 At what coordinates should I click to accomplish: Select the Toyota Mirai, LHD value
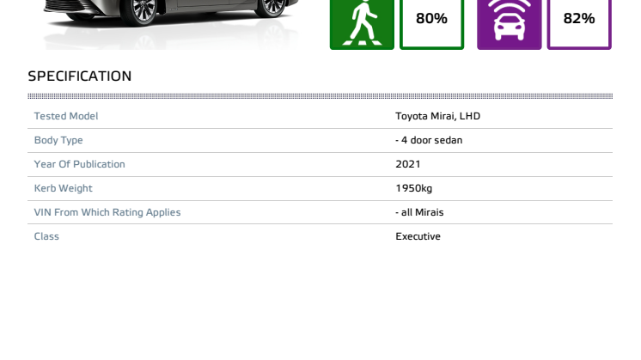click(x=438, y=116)
